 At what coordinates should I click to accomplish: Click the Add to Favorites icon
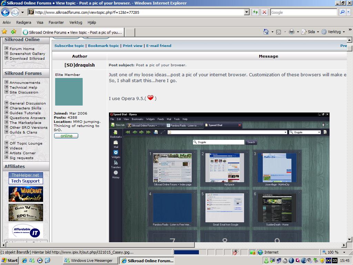coord(13,32)
